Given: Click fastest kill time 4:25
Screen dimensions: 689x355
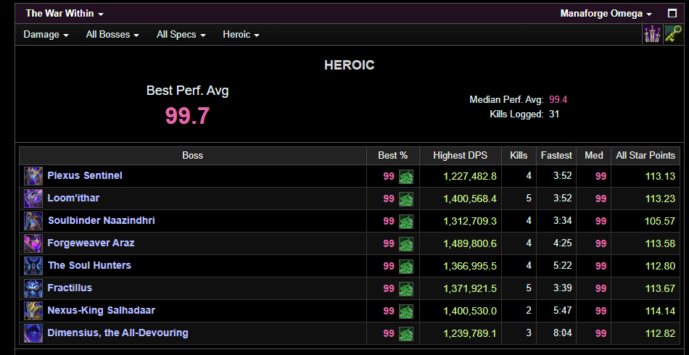Looking at the screenshot, I should (563, 243).
